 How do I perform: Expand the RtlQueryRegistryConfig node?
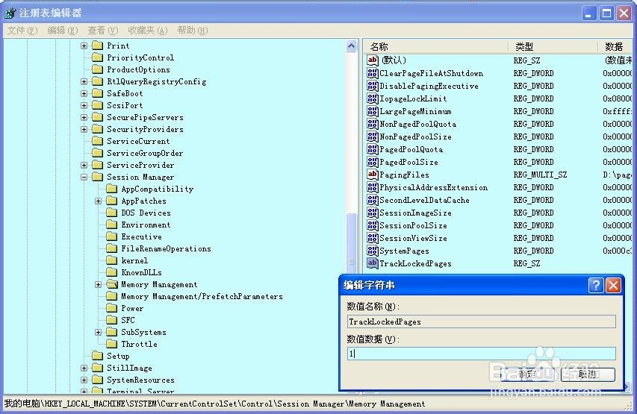[x=84, y=81]
